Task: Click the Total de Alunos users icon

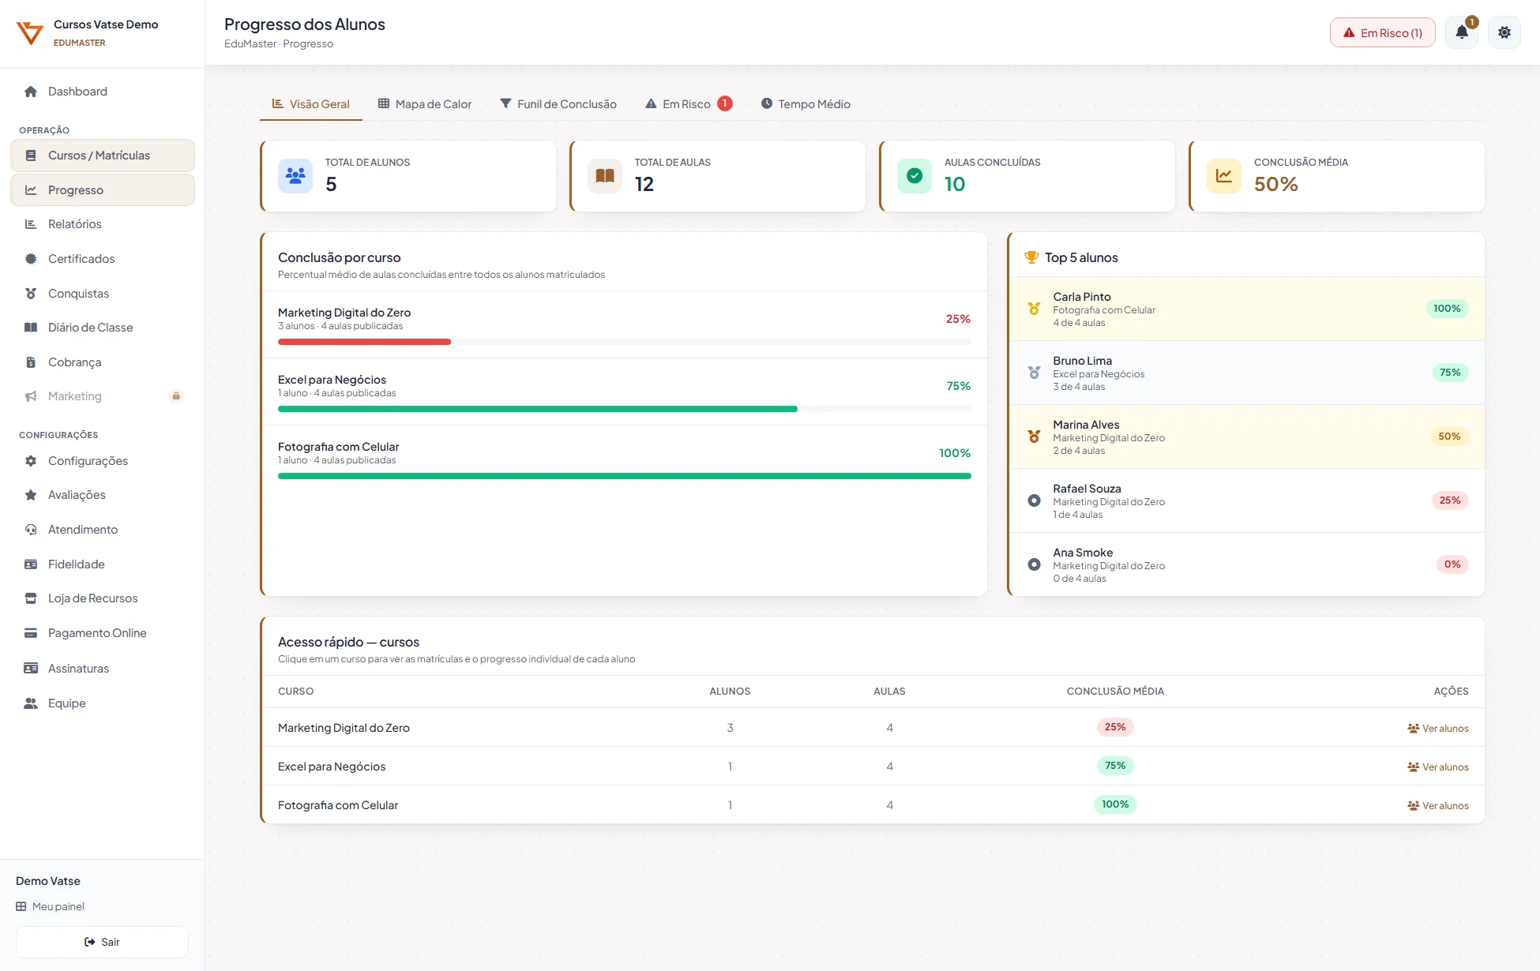Action: point(295,176)
